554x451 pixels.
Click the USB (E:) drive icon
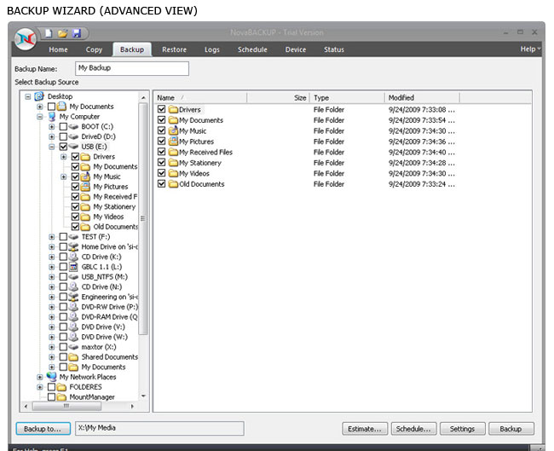pos(73,147)
